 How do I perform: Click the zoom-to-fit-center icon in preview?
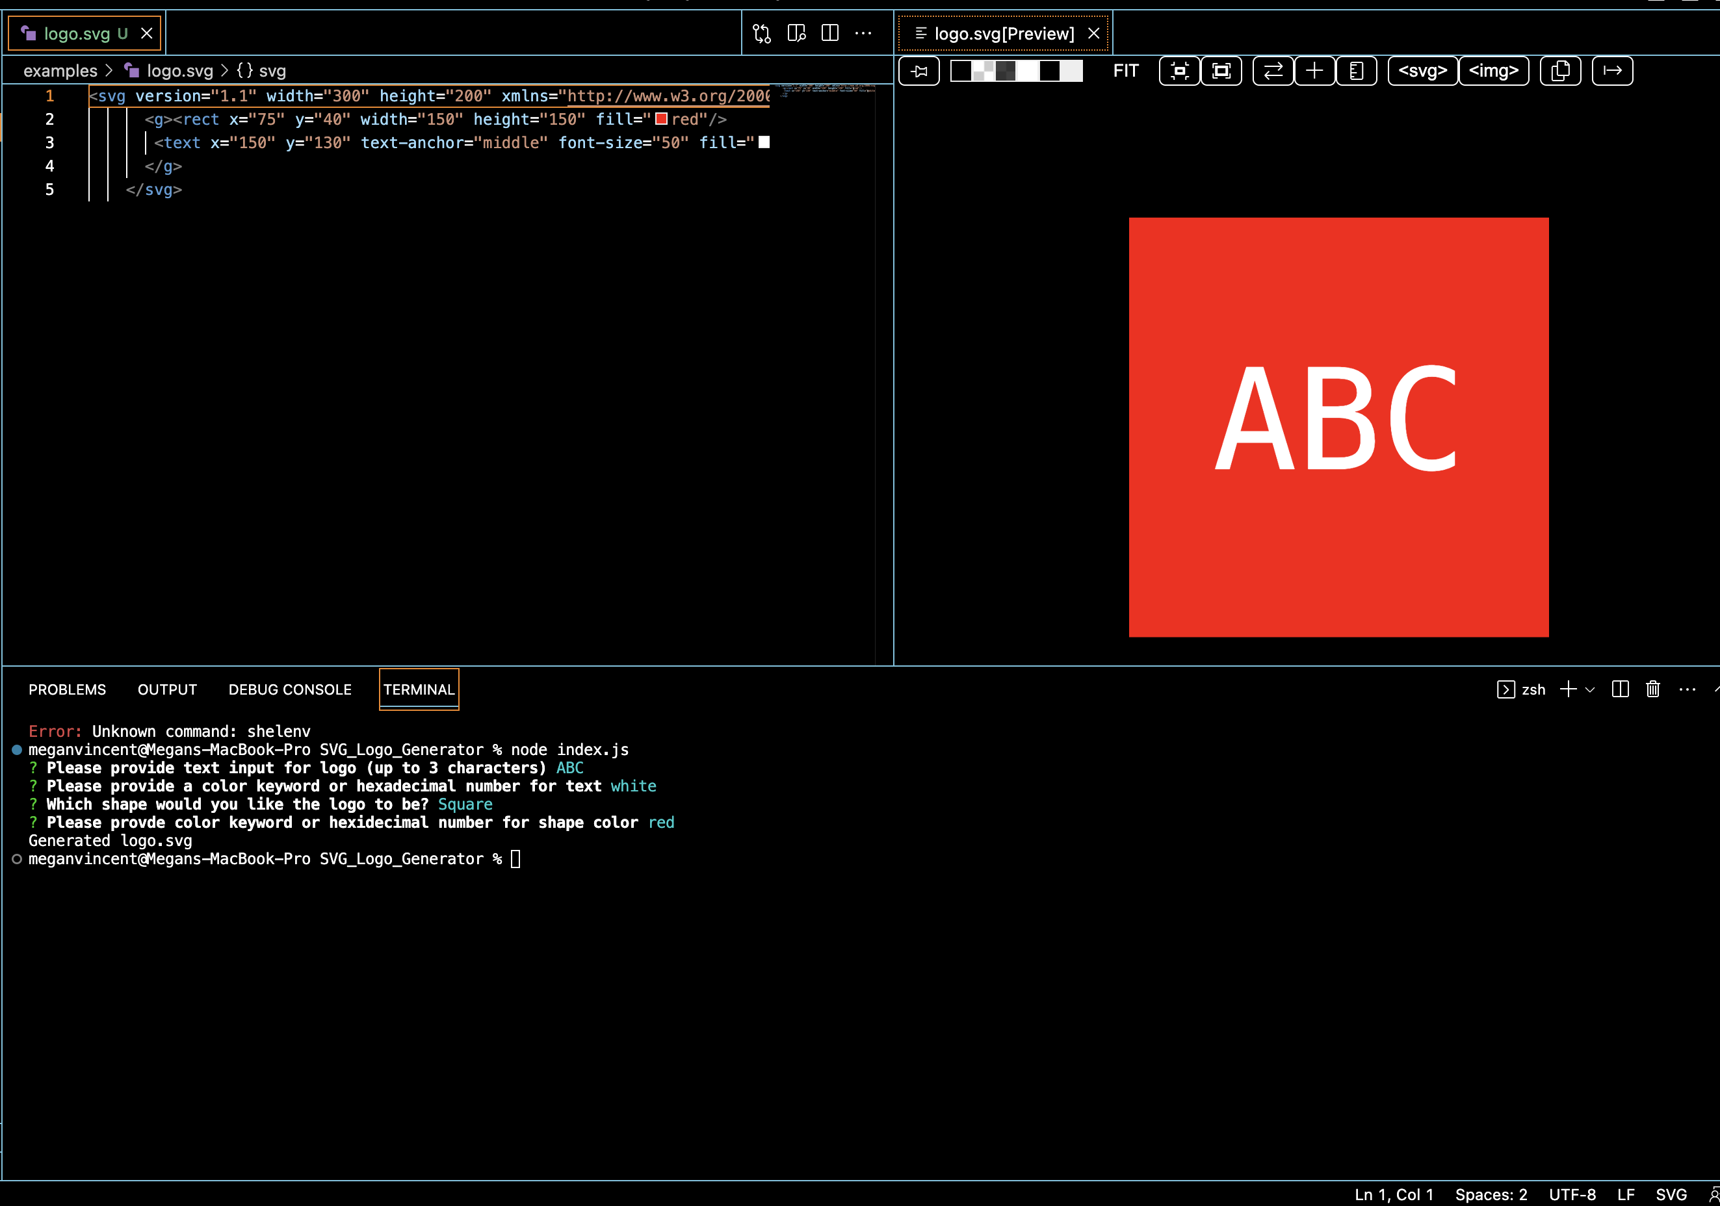click(x=1180, y=71)
